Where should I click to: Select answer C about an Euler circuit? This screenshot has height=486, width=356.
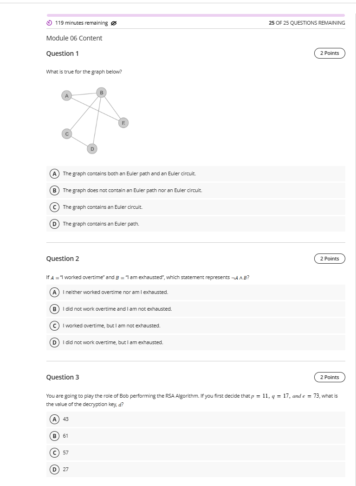click(x=54, y=207)
